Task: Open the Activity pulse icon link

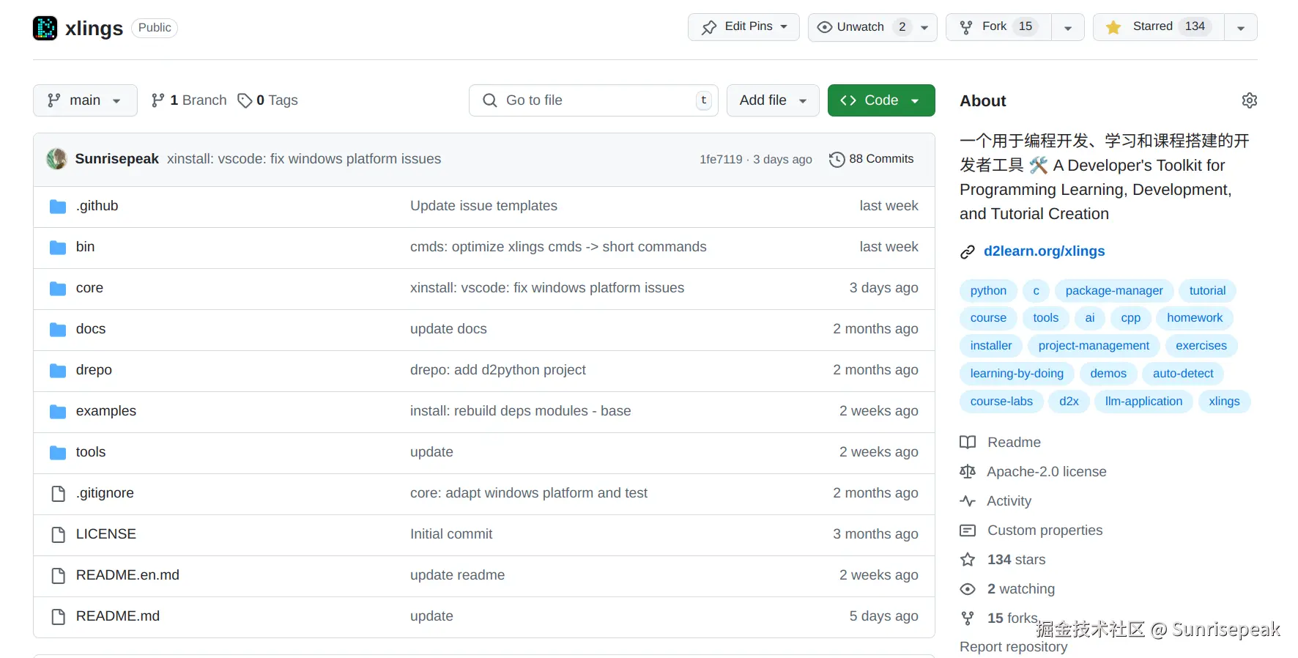Action: click(x=968, y=501)
